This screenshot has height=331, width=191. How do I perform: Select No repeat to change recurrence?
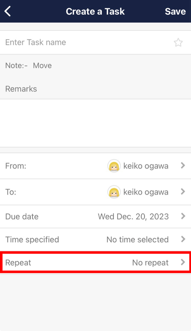[x=150, y=262]
